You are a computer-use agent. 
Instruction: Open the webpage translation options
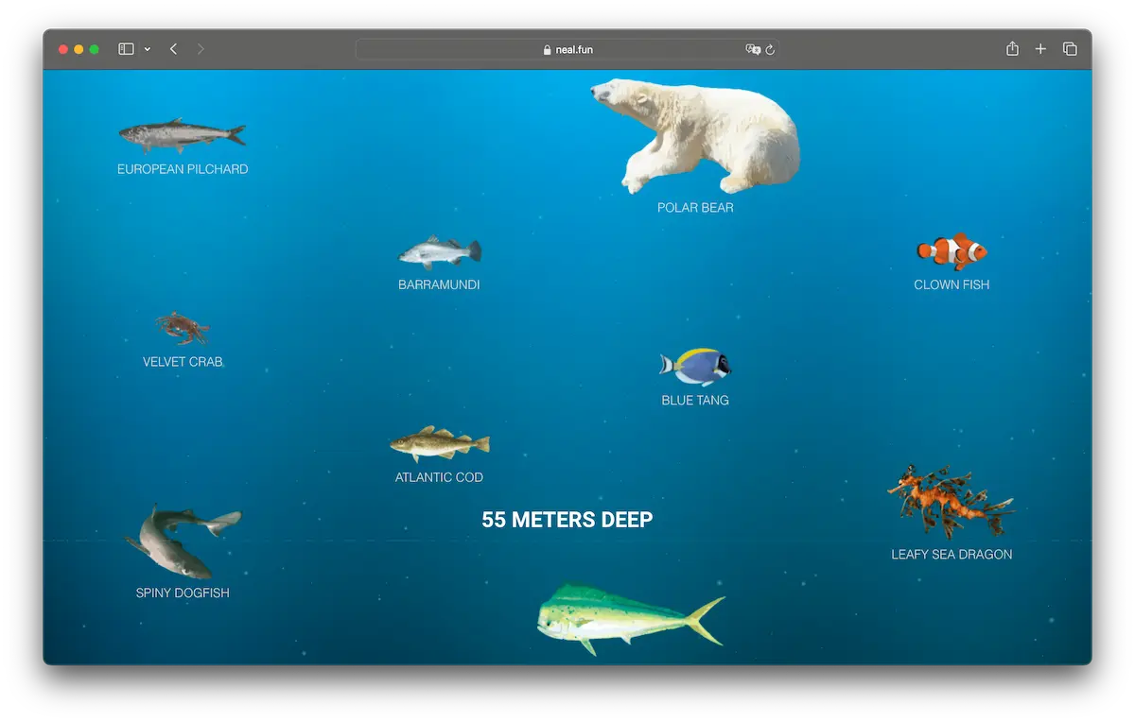point(751,49)
